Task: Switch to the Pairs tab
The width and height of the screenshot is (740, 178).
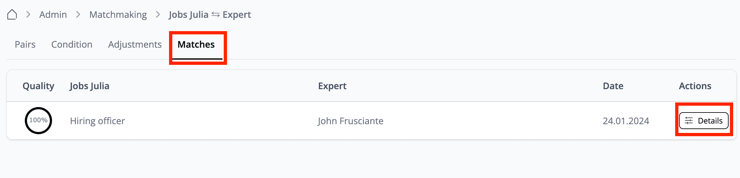Action: [25, 44]
